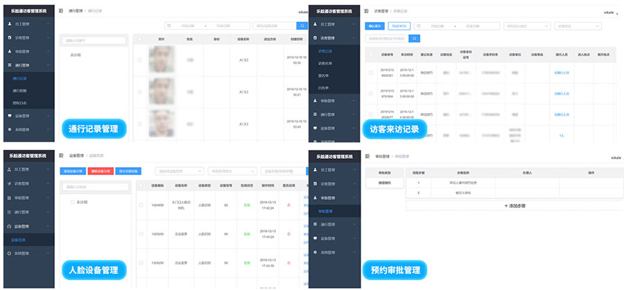The height and width of the screenshot is (290, 624).
Task: Check first row checkbox for device 1324659
Action: tap(140, 205)
